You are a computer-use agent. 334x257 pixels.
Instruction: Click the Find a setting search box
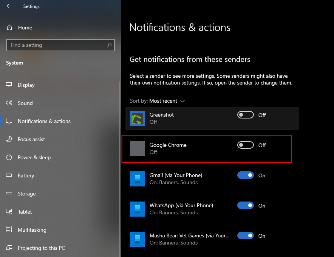point(60,45)
